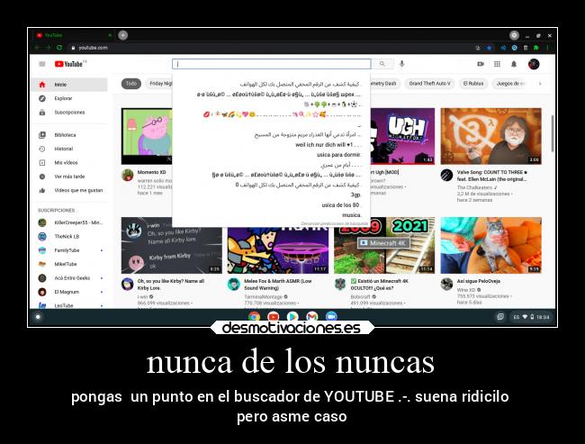Open Mis vídeos in sidebar
The width and height of the screenshot is (585, 444).
click(68, 162)
